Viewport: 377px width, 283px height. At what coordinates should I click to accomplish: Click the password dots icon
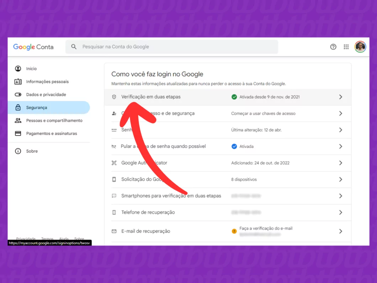tap(114, 130)
